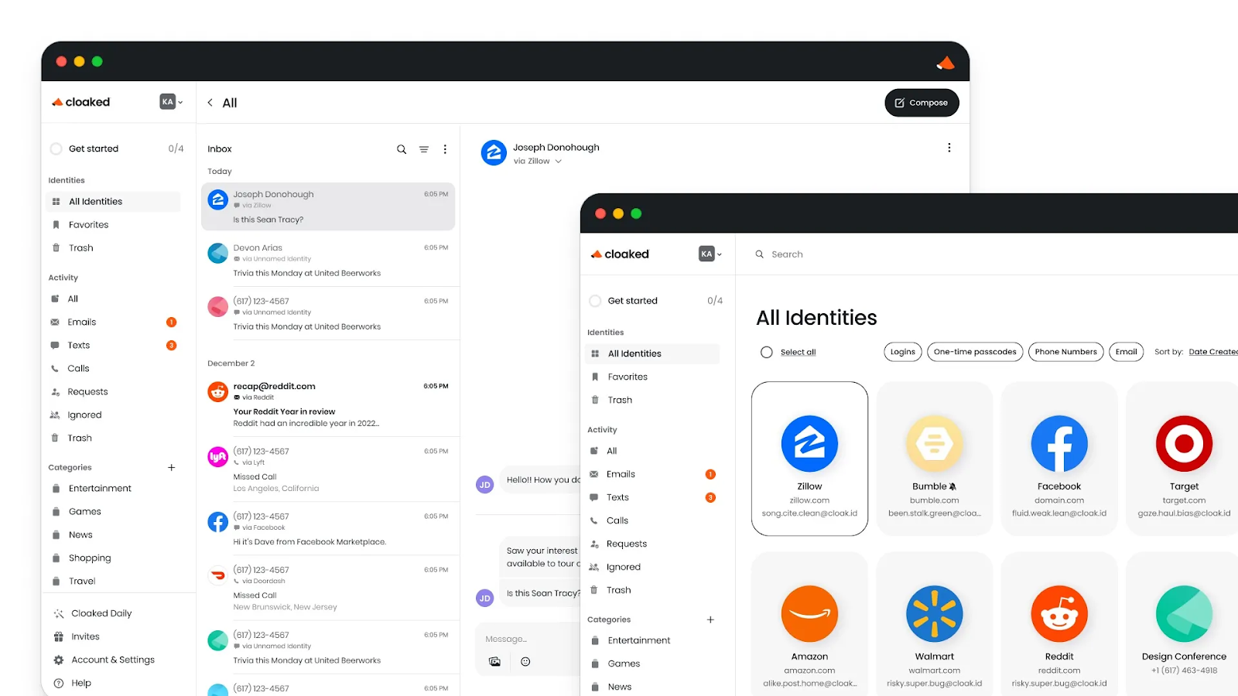
Task: Click the Select all link
Action: point(798,352)
